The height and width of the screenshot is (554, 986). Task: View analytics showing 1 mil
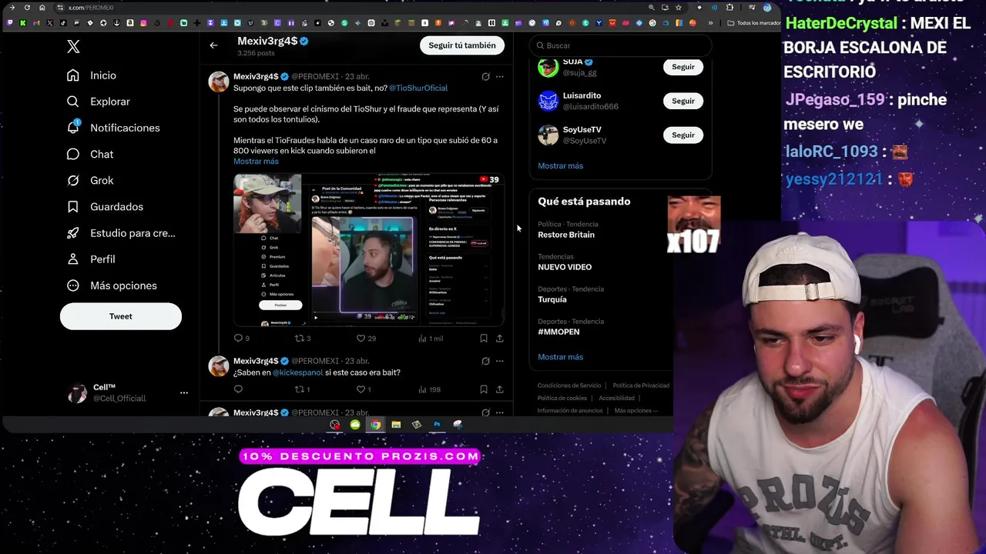click(431, 339)
